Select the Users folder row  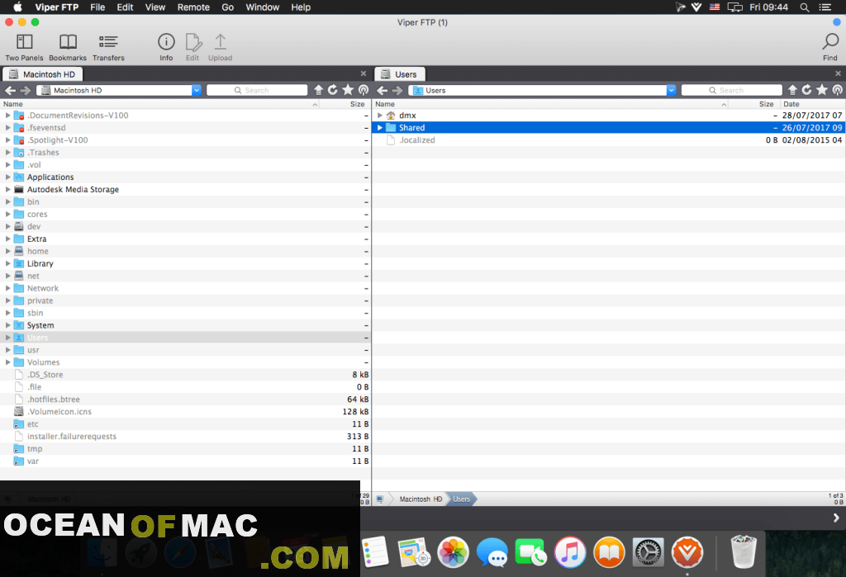(186, 338)
